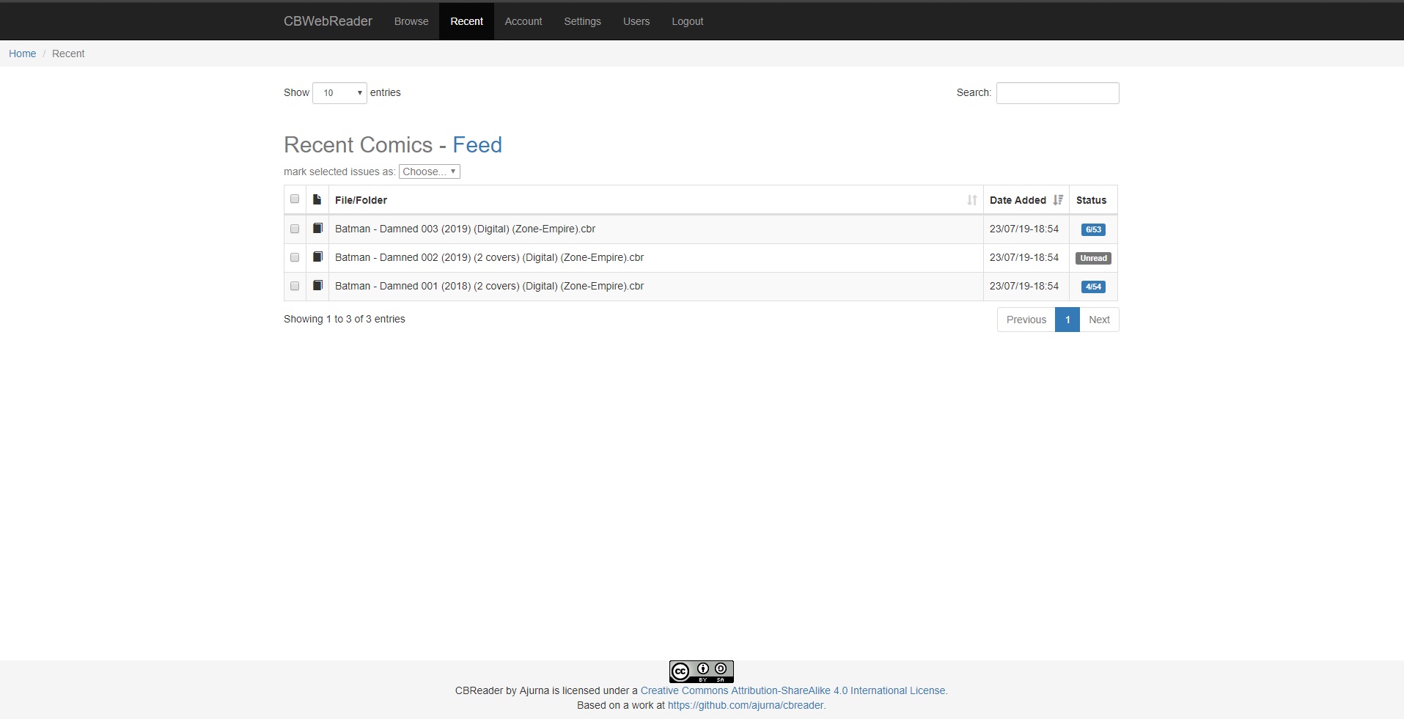Open the 6/53 status badge of Batman Damned 003
This screenshot has height=719, width=1404.
click(1093, 229)
